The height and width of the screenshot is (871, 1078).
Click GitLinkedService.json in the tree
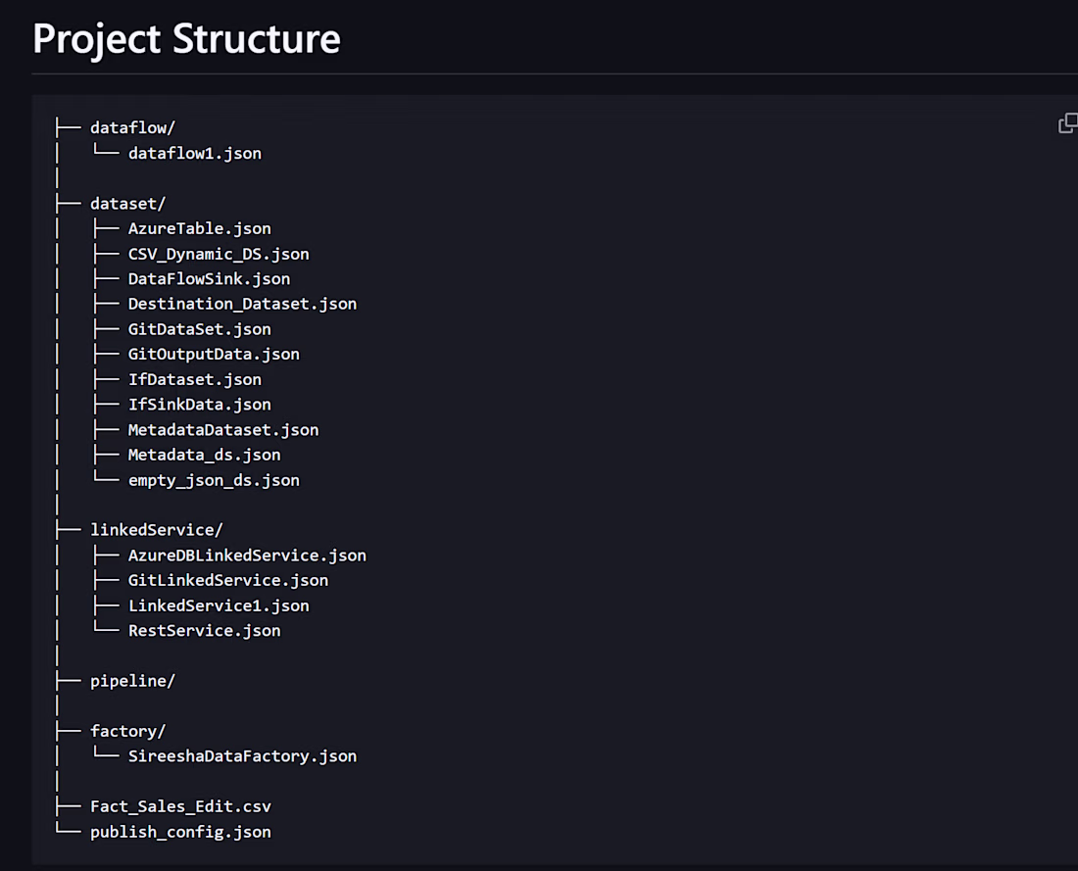(x=228, y=580)
